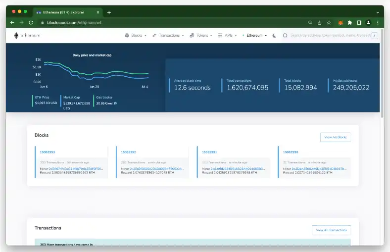This screenshot has width=390, height=252.
Task: Click the ETH Price value $1,097.03 USD
Action: tap(46, 103)
